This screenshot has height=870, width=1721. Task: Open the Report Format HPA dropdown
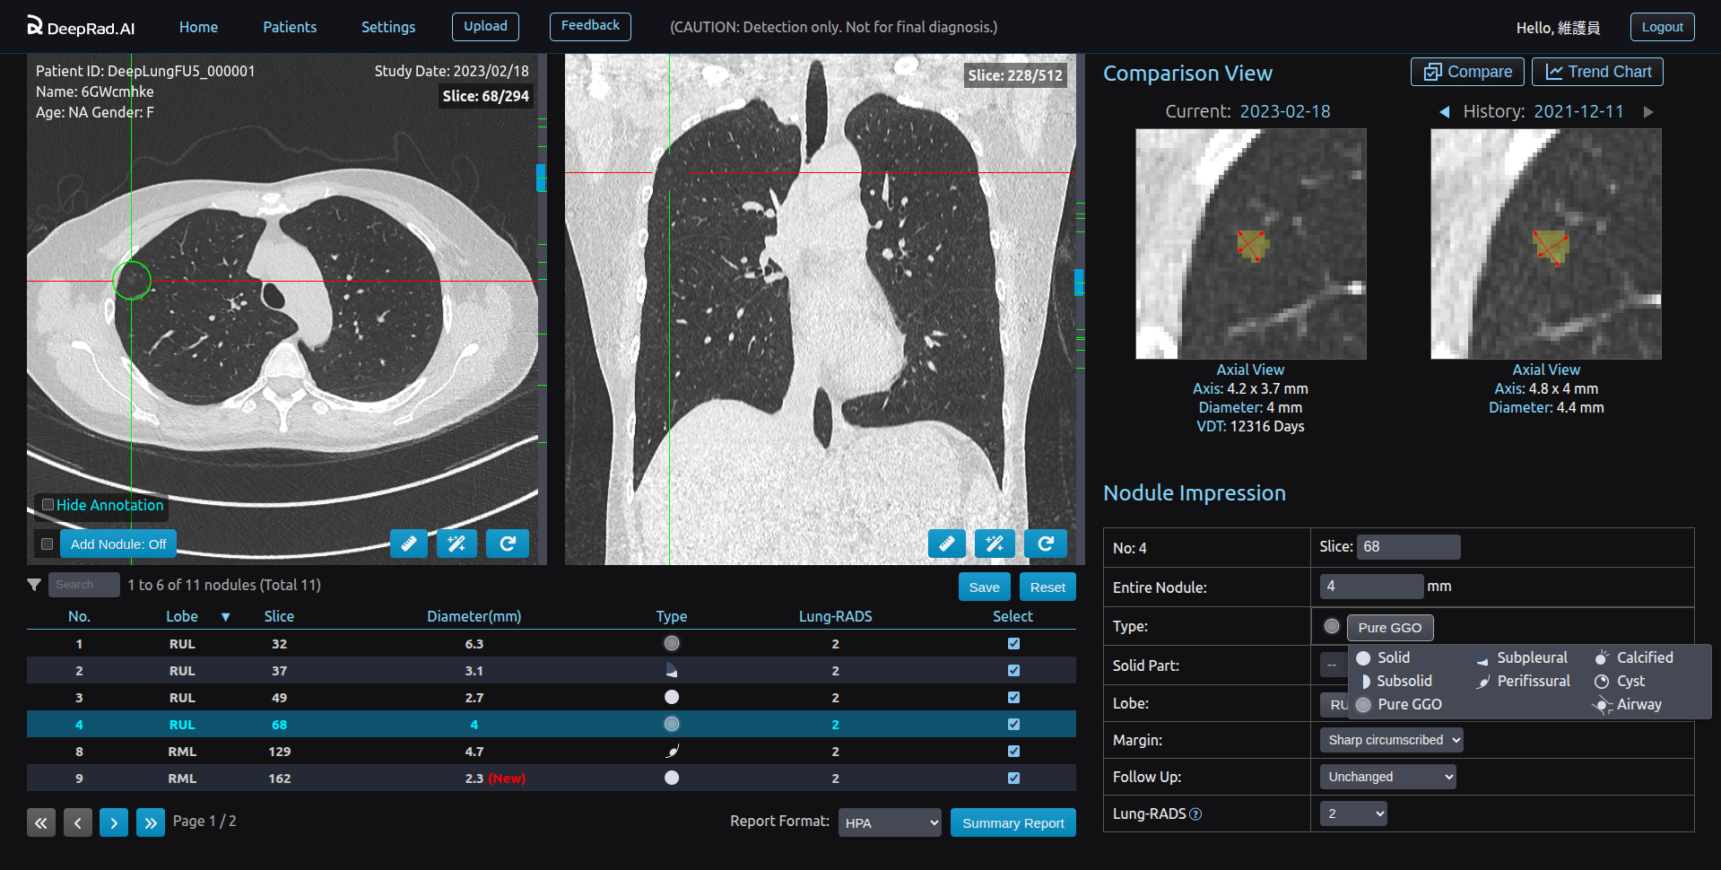point(889,822)
